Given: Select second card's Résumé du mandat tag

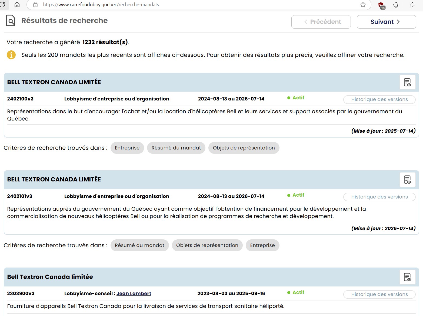Looking at the screenshot, I should click(x=139, y=245).
